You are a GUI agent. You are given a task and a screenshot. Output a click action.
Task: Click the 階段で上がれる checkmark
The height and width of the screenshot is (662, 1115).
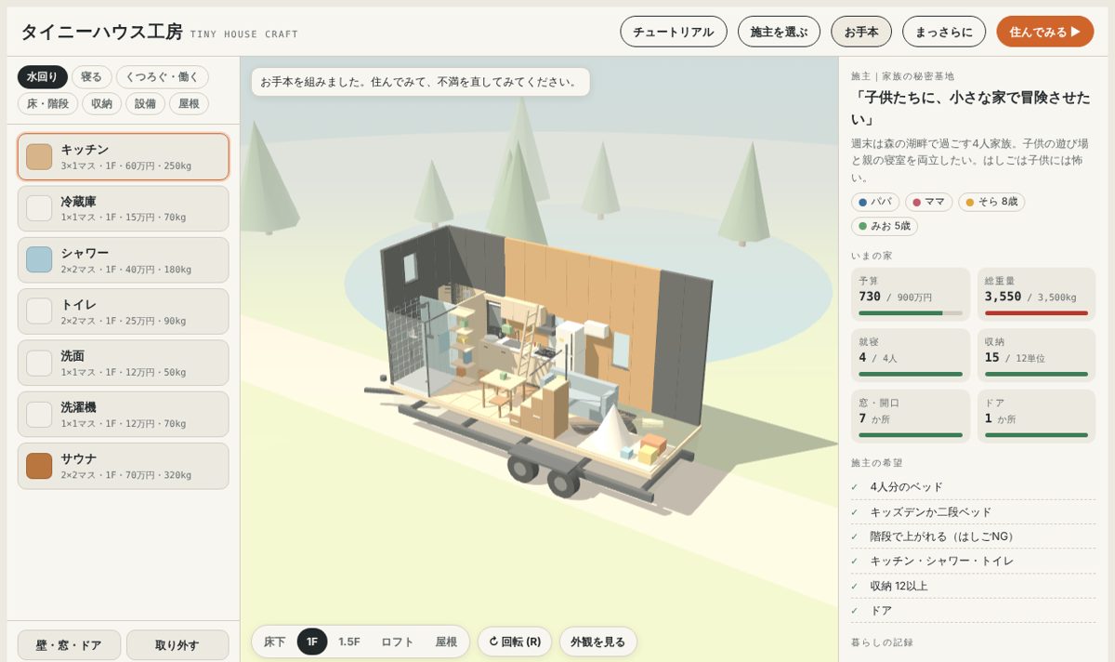click(x=855, y=536)
